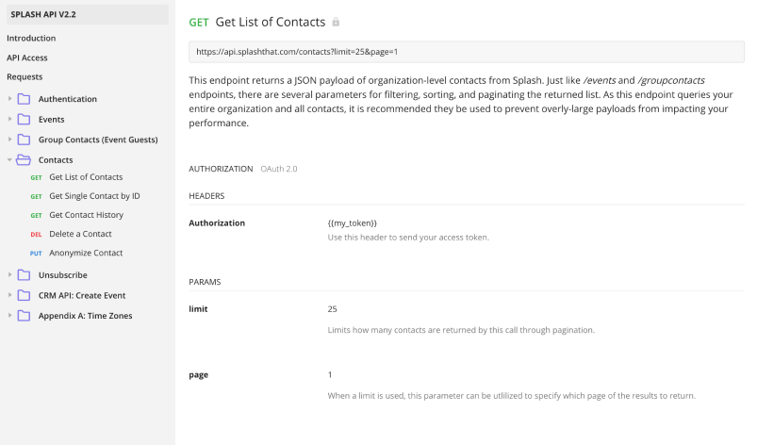Image resolution: width=757 pixels, height=445 pixels.
Task: Expand the Unsubscribe tree arrow
Action: coord(9,275)
